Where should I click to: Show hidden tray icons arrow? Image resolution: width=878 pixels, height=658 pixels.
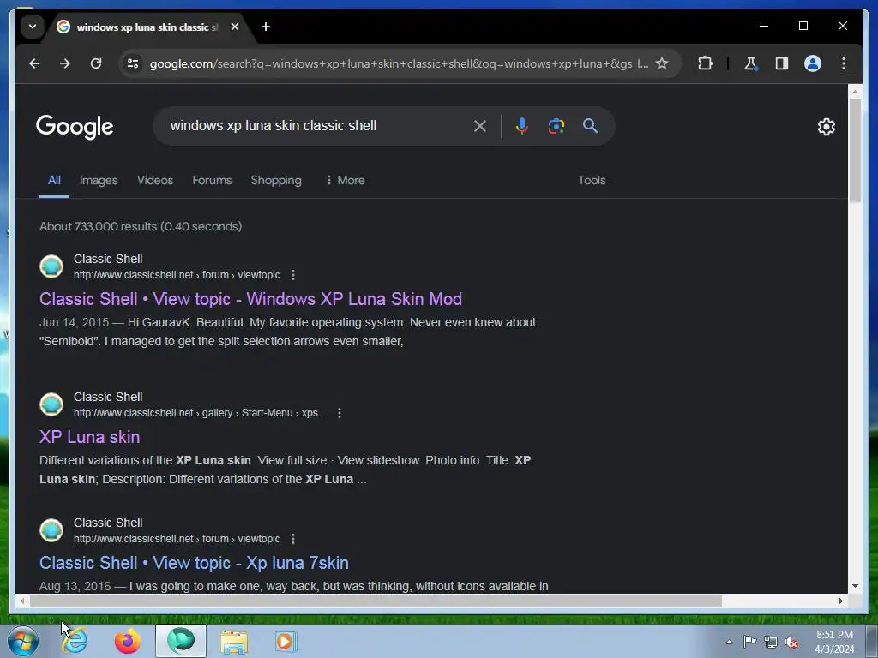coord(729,642)
